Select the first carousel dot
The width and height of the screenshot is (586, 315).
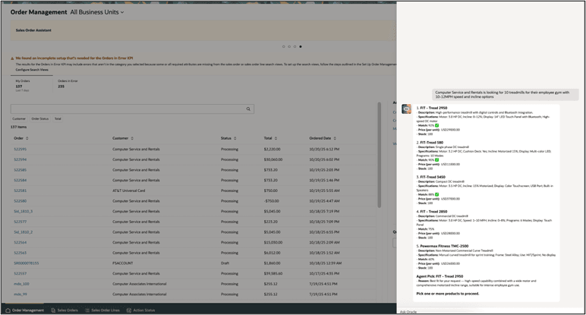[284, 47]
